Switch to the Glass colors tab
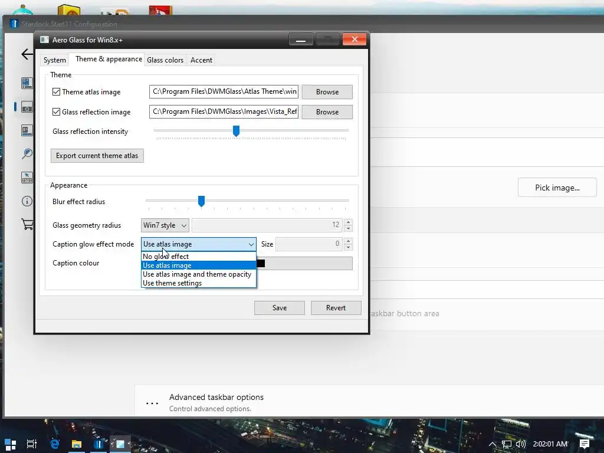This screenshot has height=453, width=604. [165, 60]
